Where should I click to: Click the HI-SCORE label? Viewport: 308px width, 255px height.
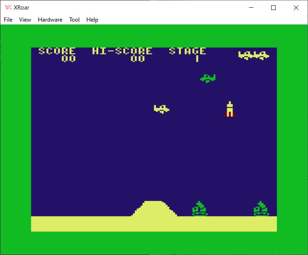[122, 51]
